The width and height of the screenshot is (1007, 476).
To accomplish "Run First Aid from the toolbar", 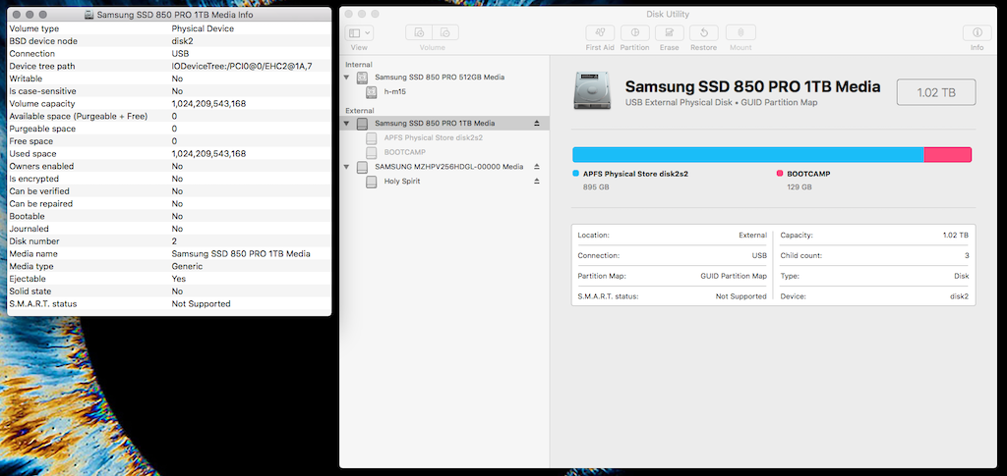I will pyautogui.click(x=600, y=32).
